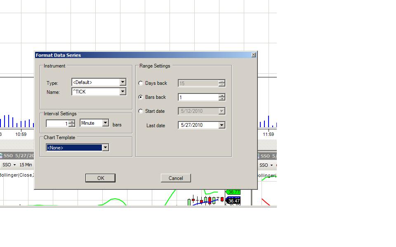Screen dimensions: 396x247
Task: Click the <None> chart template field
Action: pos(74,148)
